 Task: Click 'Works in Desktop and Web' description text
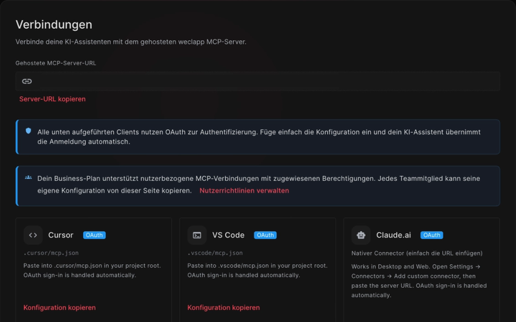click(x=419, y=281)
